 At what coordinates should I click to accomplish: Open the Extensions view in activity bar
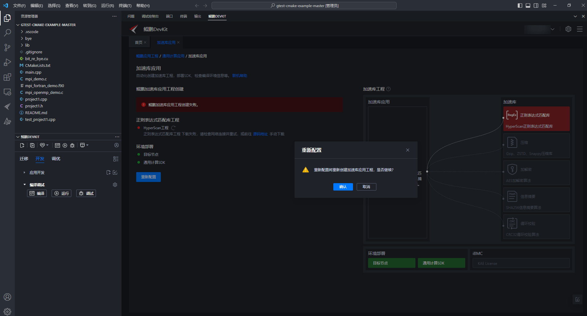tap(7, 77)
